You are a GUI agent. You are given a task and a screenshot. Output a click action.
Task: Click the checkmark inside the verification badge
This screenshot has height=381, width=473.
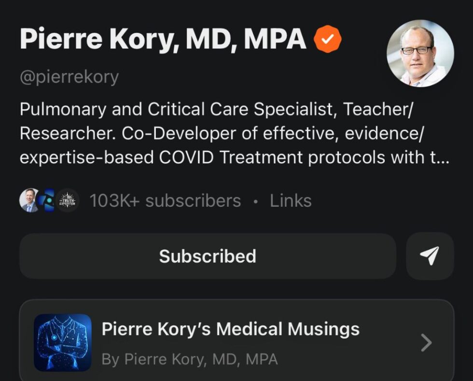click(x=328, y=38)
